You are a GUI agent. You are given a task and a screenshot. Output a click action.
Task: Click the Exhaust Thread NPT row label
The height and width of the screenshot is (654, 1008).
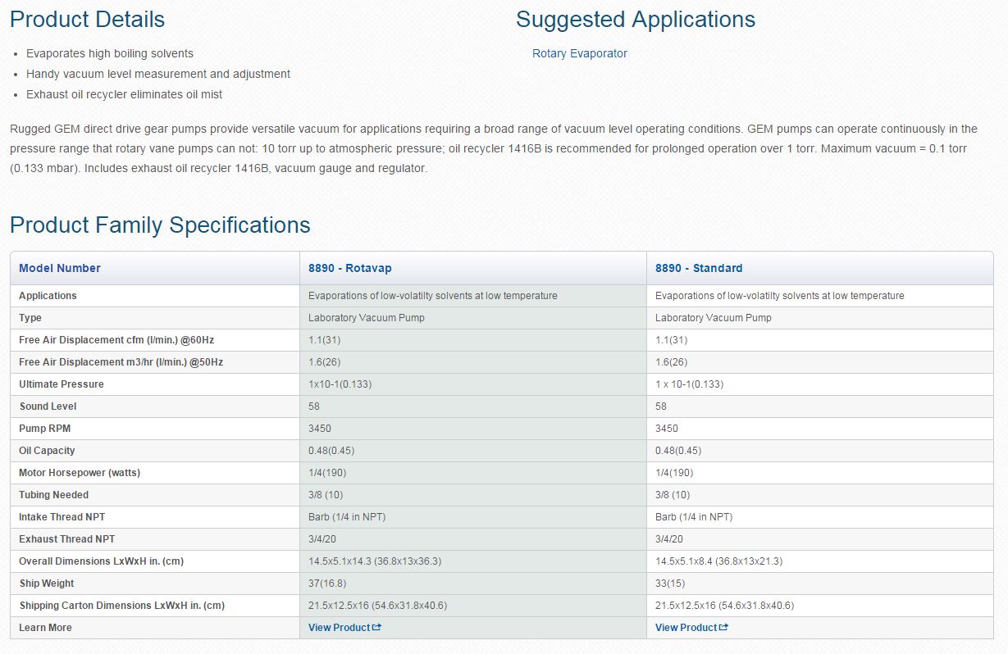67,539
